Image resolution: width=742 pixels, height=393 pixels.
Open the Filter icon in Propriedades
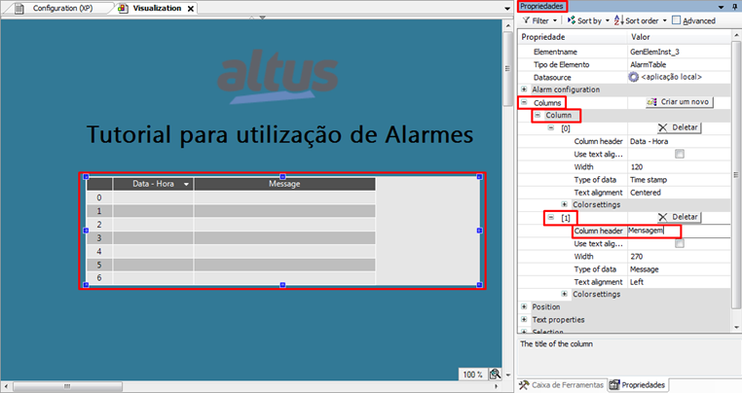tap(526, 20)
